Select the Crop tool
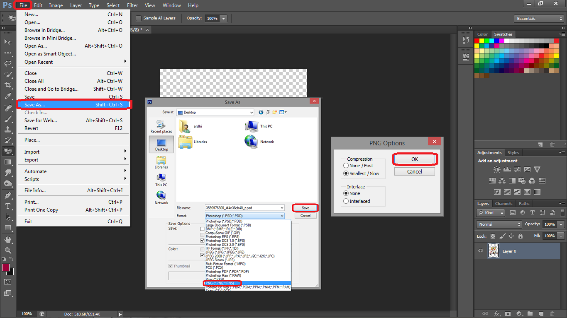This screenshot has width=567, height=318. (8, 85)
